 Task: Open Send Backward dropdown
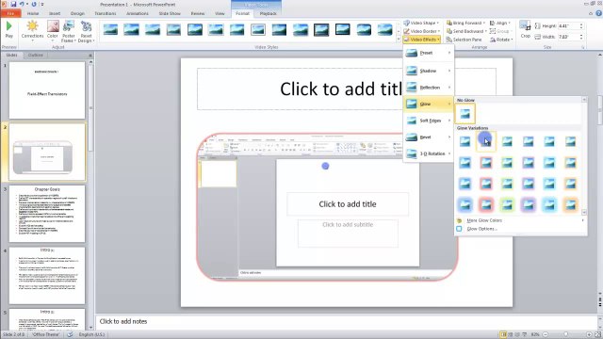point(467,31)
